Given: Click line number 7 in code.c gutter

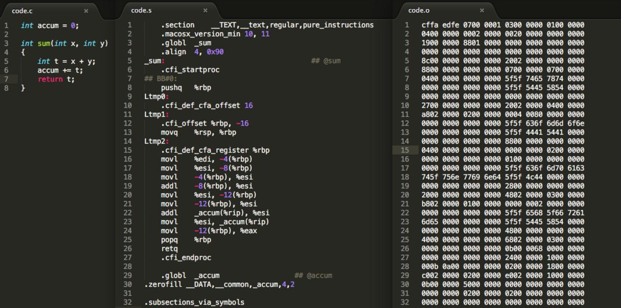Looking at the screenshot, I should [x=6, y=79].
